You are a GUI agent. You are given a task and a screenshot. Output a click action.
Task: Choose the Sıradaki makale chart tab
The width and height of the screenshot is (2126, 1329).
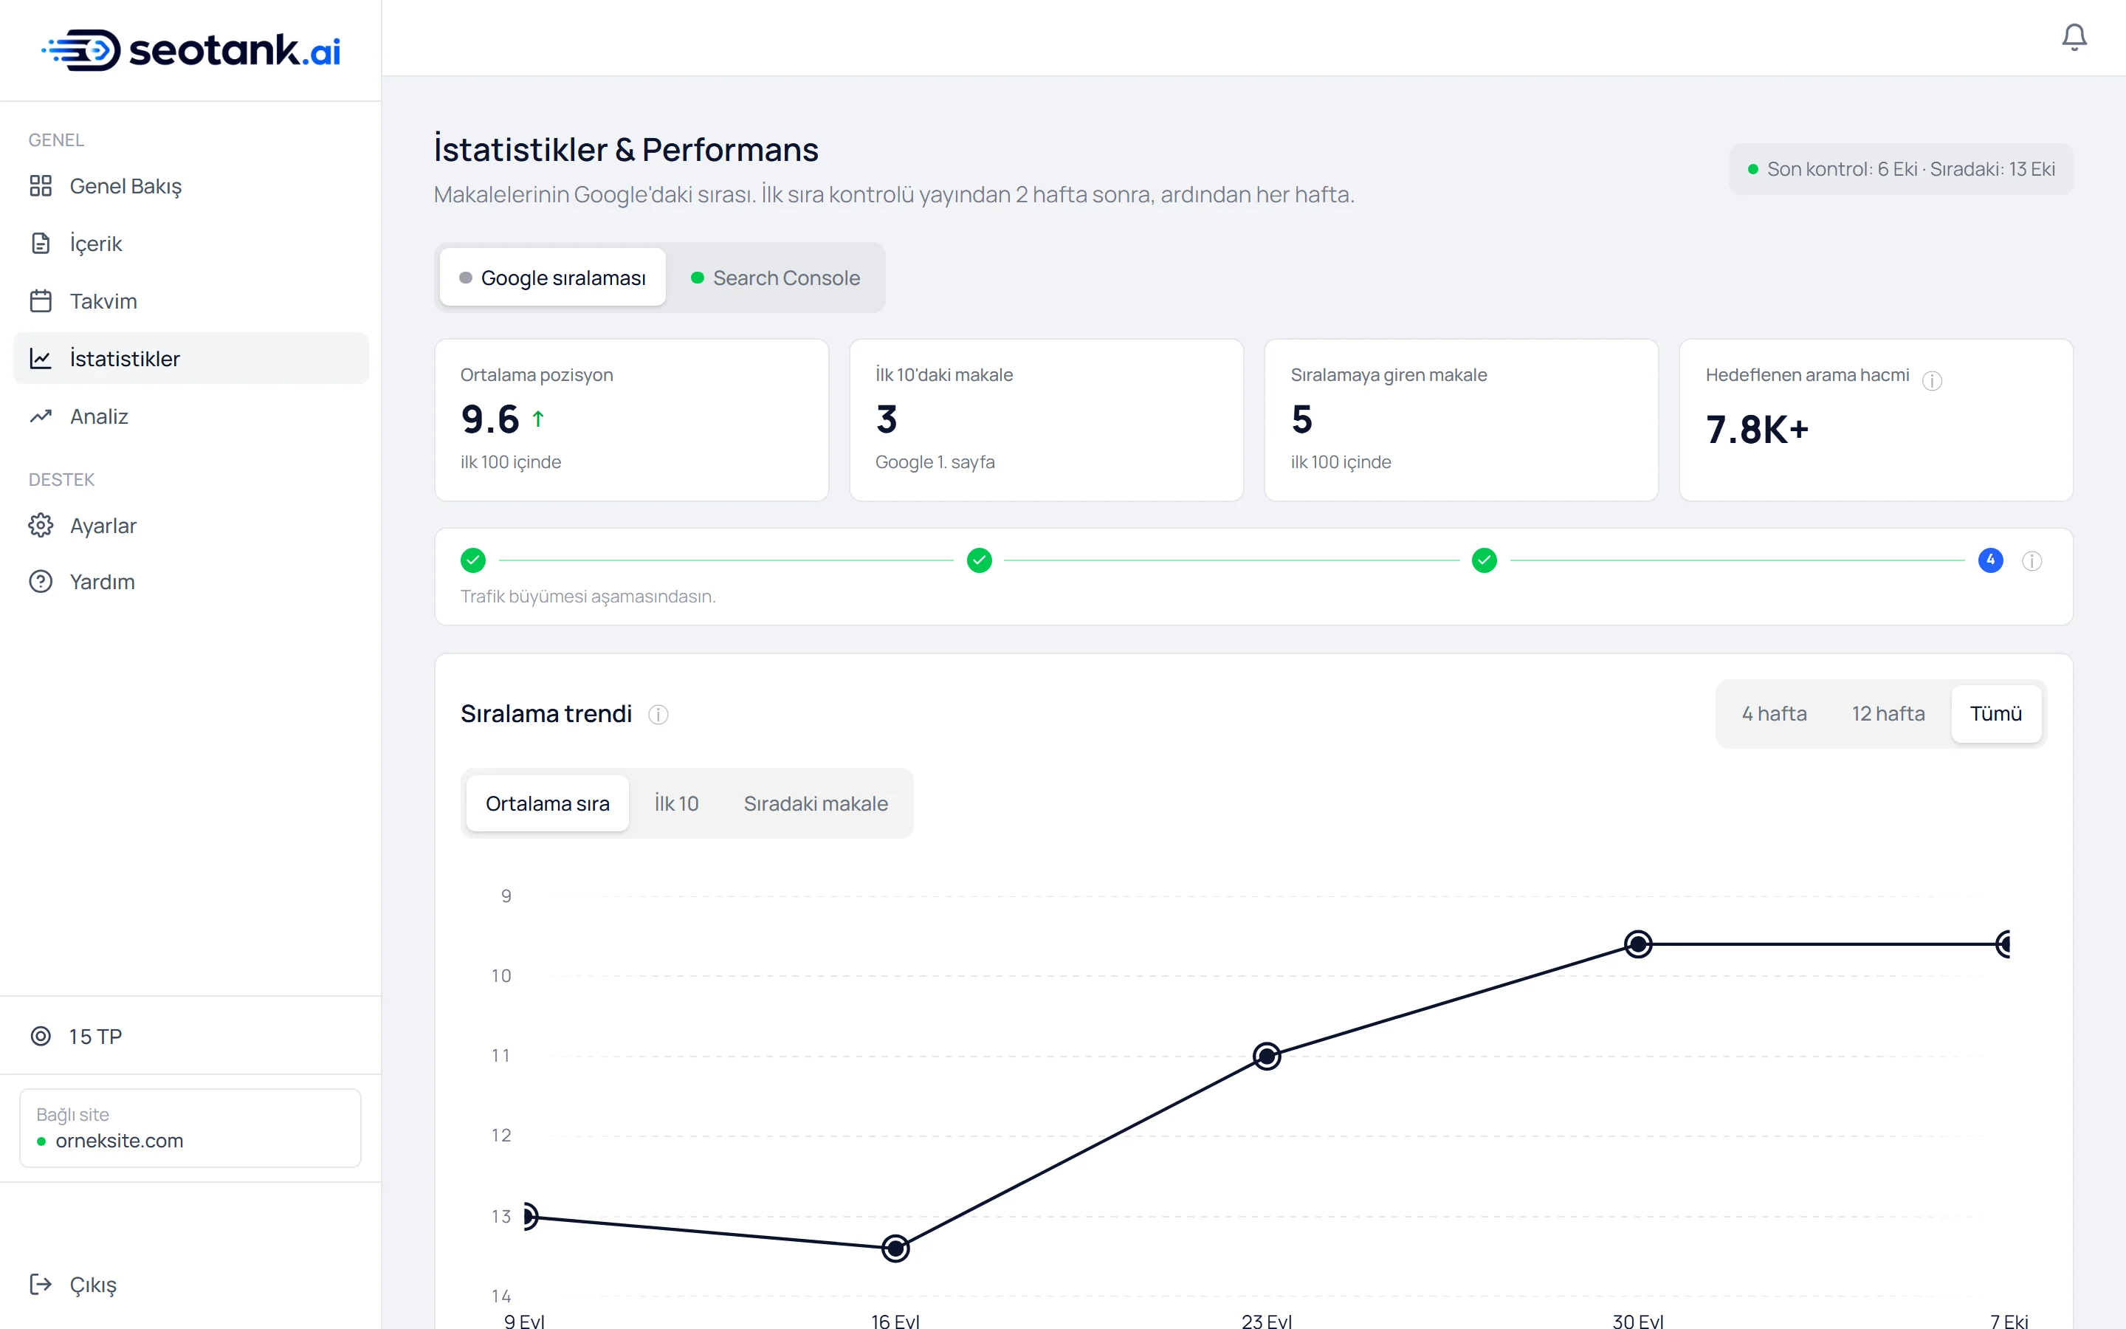coord(816,803)
